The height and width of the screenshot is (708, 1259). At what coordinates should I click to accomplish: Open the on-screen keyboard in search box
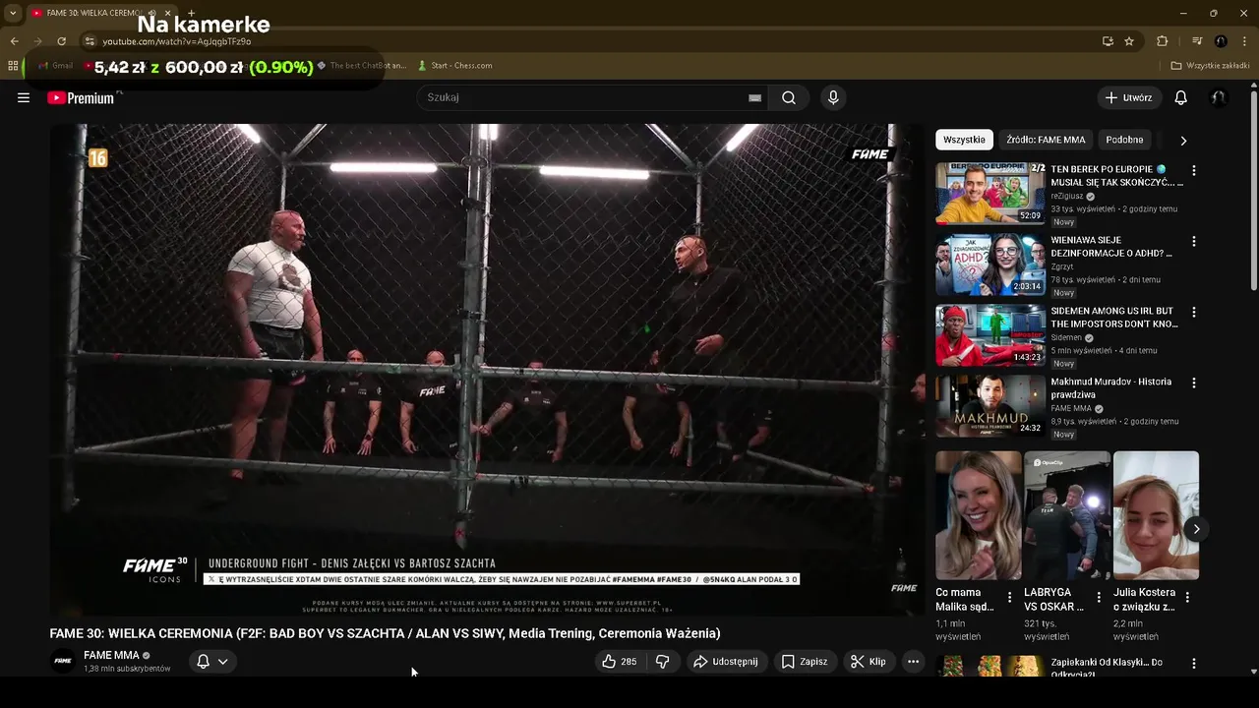pyautogui.click(x=754, y=97)
